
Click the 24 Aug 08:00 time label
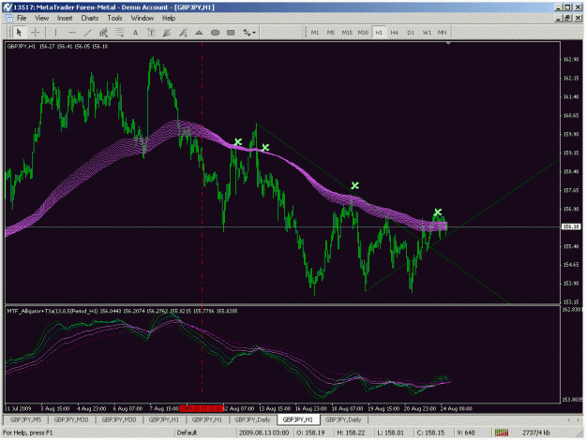tap(457, 409)
